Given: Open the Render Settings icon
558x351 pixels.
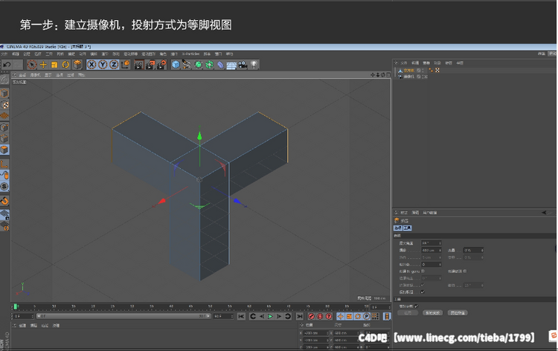Looking at the screenshot, I should coord(161,65).
